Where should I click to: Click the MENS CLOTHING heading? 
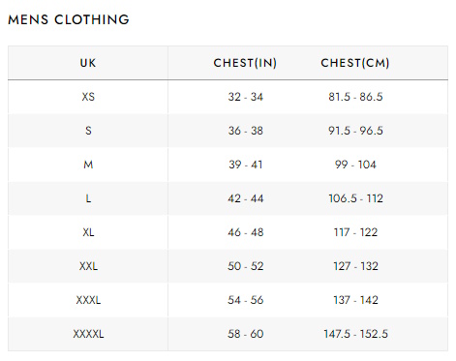click(x=69, y=19)
